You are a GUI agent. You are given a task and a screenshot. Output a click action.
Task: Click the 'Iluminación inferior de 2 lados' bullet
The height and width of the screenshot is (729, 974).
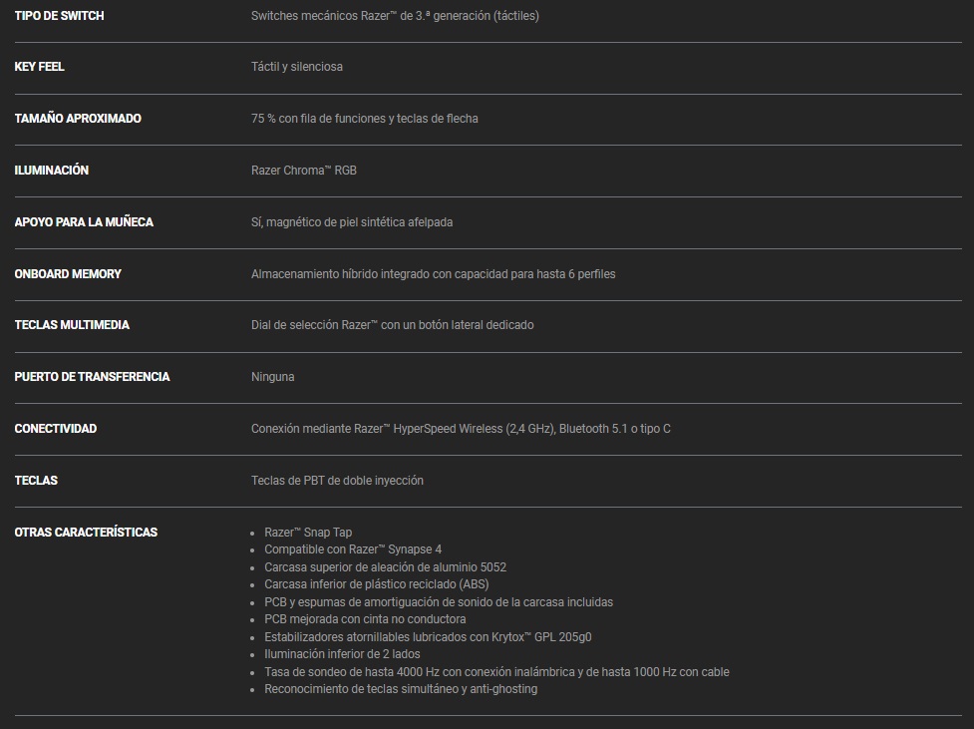(x=342, y=654)
